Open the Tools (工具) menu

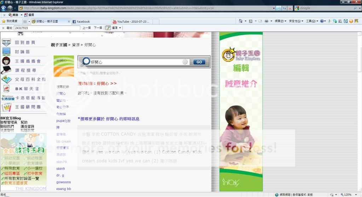point(311,21)
